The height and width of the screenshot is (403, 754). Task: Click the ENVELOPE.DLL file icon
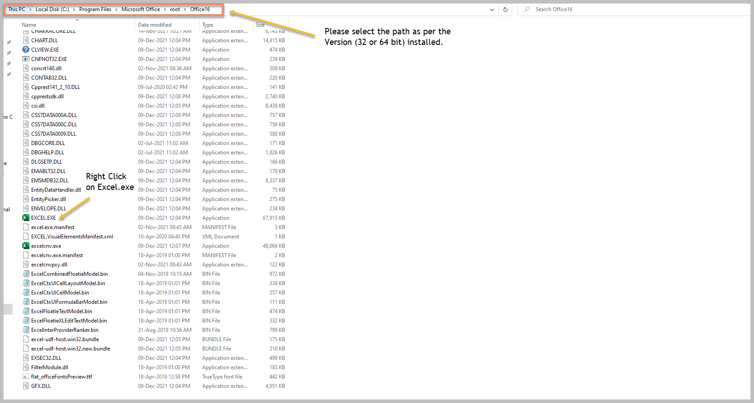(x=26, y=209)
